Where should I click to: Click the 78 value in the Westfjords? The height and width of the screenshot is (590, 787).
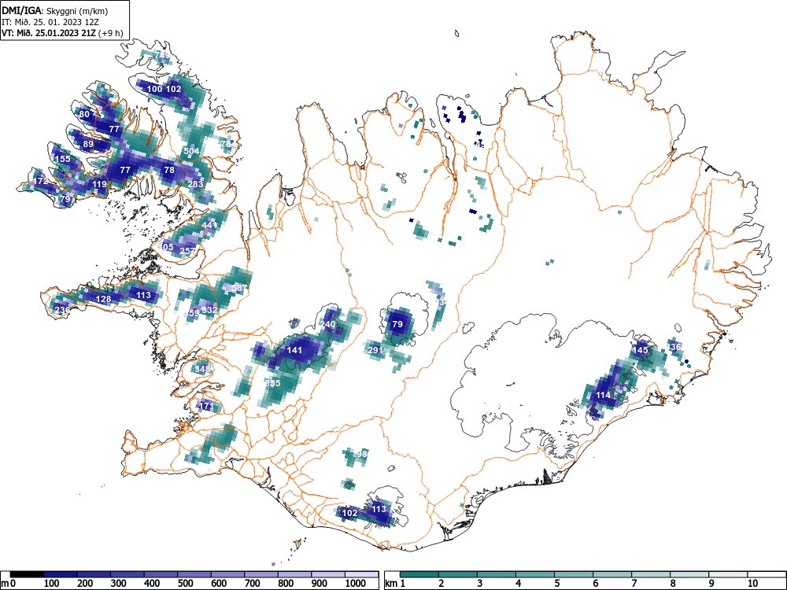pos(170,170)
